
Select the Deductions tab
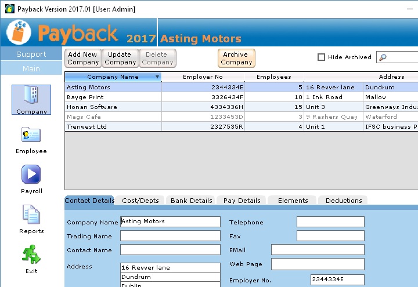(x=343, y=201)
